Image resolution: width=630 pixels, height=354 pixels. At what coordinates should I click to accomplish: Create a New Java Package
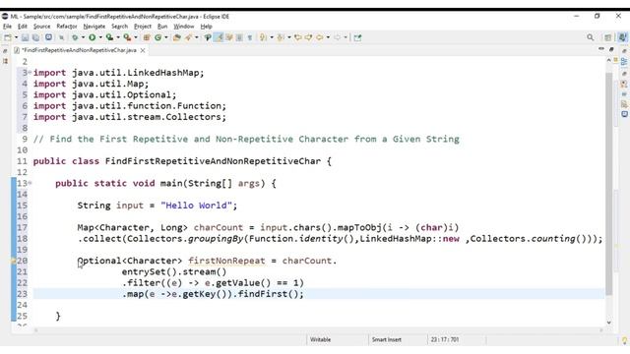(147, 37)
